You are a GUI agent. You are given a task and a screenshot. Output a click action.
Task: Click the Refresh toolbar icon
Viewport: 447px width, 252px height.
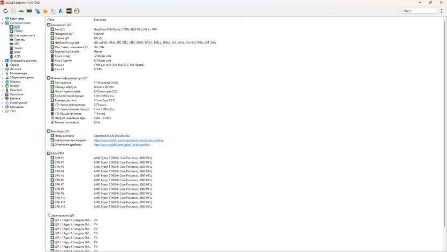(5, 11)
